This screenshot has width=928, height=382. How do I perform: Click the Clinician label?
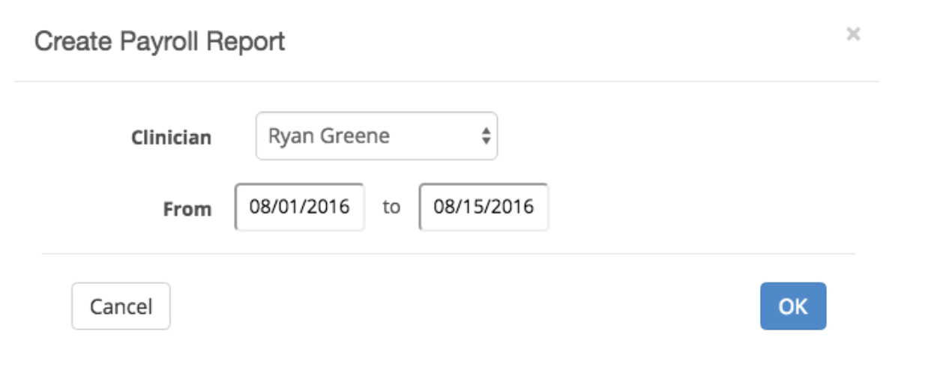point(171,138)
